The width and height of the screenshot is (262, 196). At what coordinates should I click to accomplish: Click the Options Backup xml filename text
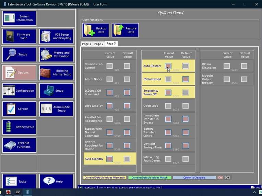point(130,188)
